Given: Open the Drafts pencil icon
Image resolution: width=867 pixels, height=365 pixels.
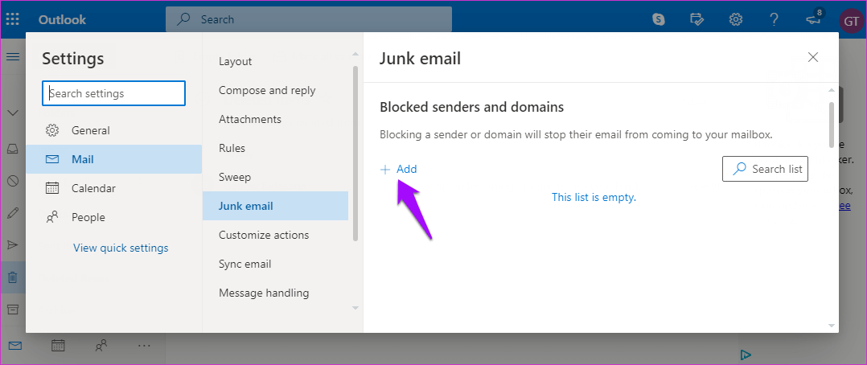Looking at the screenshot, I should click(13, 213).
